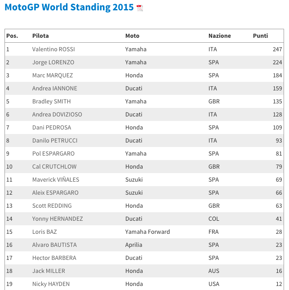Select the Nazione column header

(219, 36)
